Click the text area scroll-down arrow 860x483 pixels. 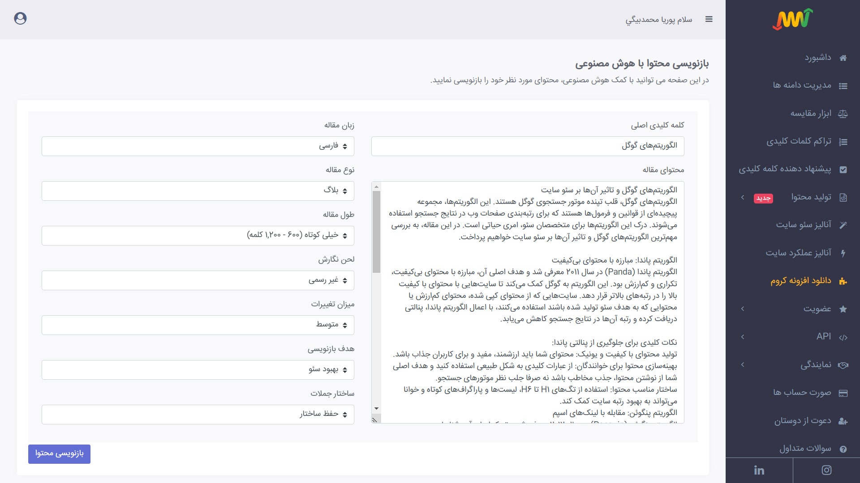pos(376,408)
